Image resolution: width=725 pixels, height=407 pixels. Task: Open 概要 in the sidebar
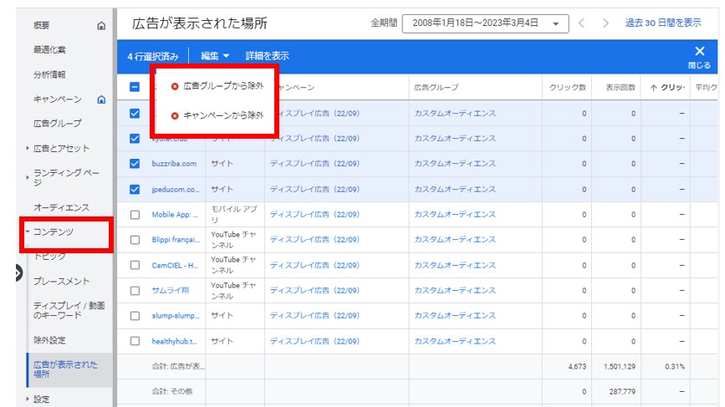coord(42,25)
